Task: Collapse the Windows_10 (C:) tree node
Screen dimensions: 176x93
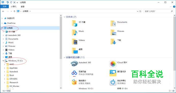Action: [3, 61]
